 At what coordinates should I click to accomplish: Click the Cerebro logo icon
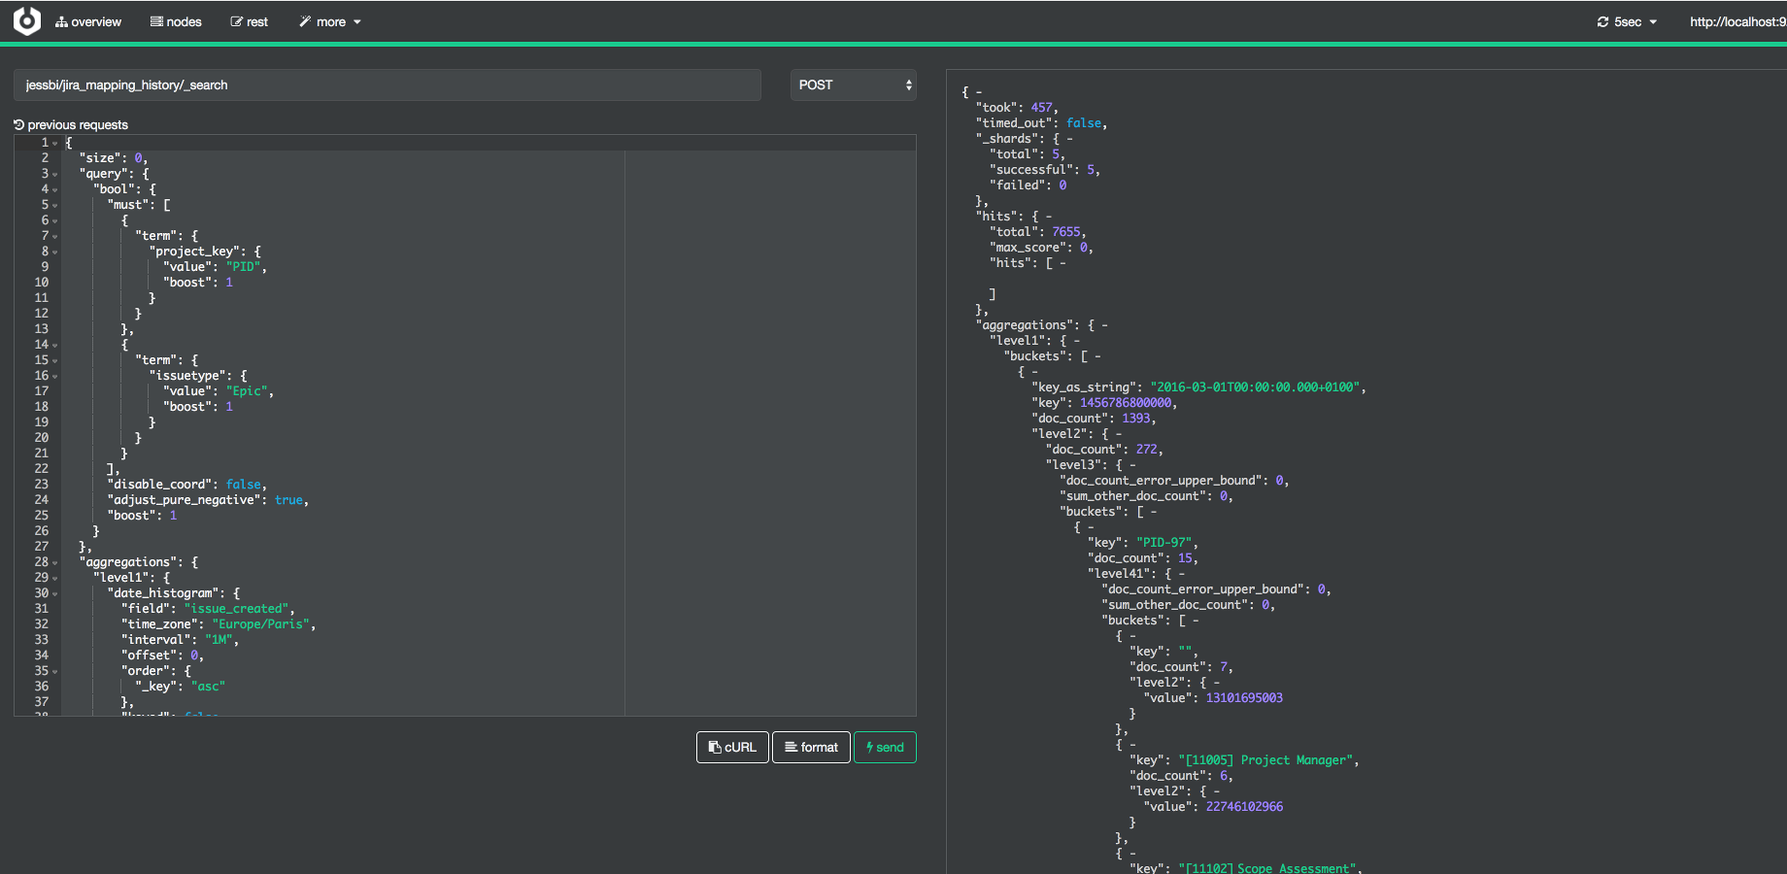click(x=27, y=20)
